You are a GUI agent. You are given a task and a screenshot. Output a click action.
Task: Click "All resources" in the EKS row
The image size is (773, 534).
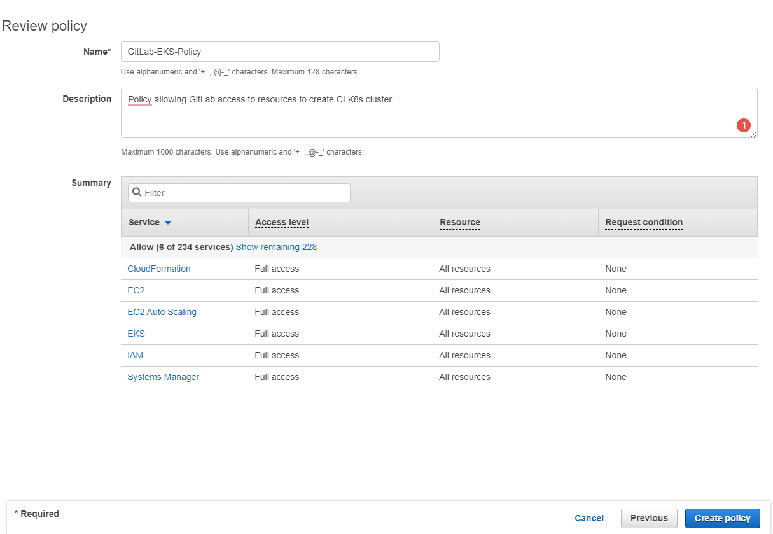pyautogui.click(x=464, y=334)
